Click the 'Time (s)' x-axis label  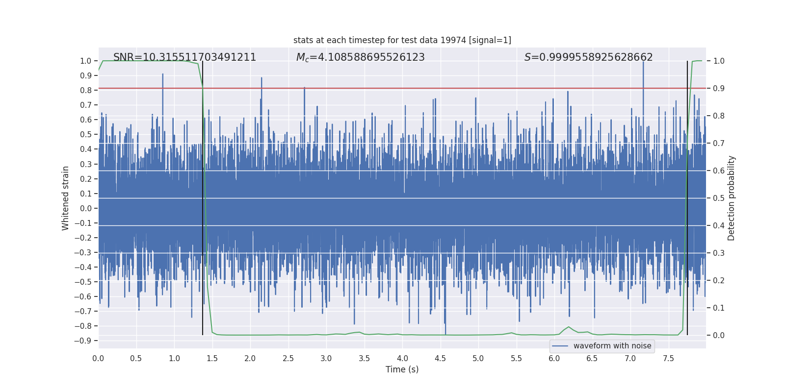tap(402, 369)
